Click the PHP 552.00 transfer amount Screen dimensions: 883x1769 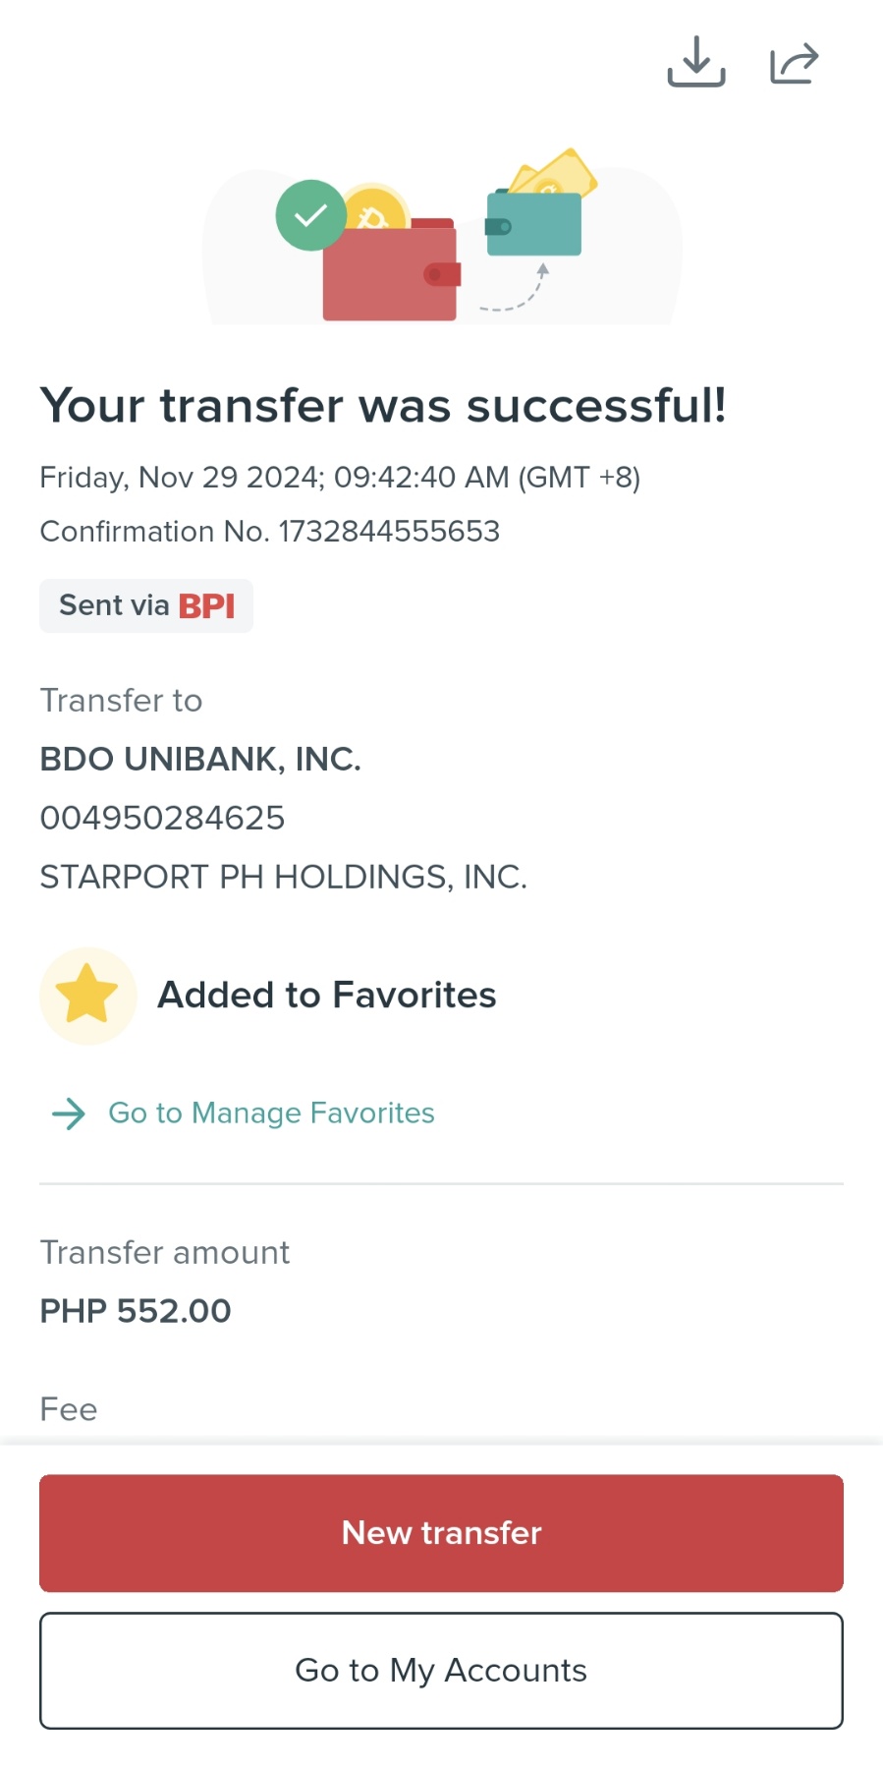(136, 1311)
